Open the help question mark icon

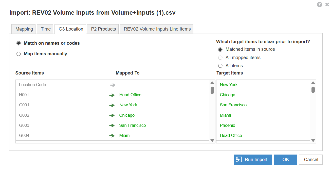point(320,5)
